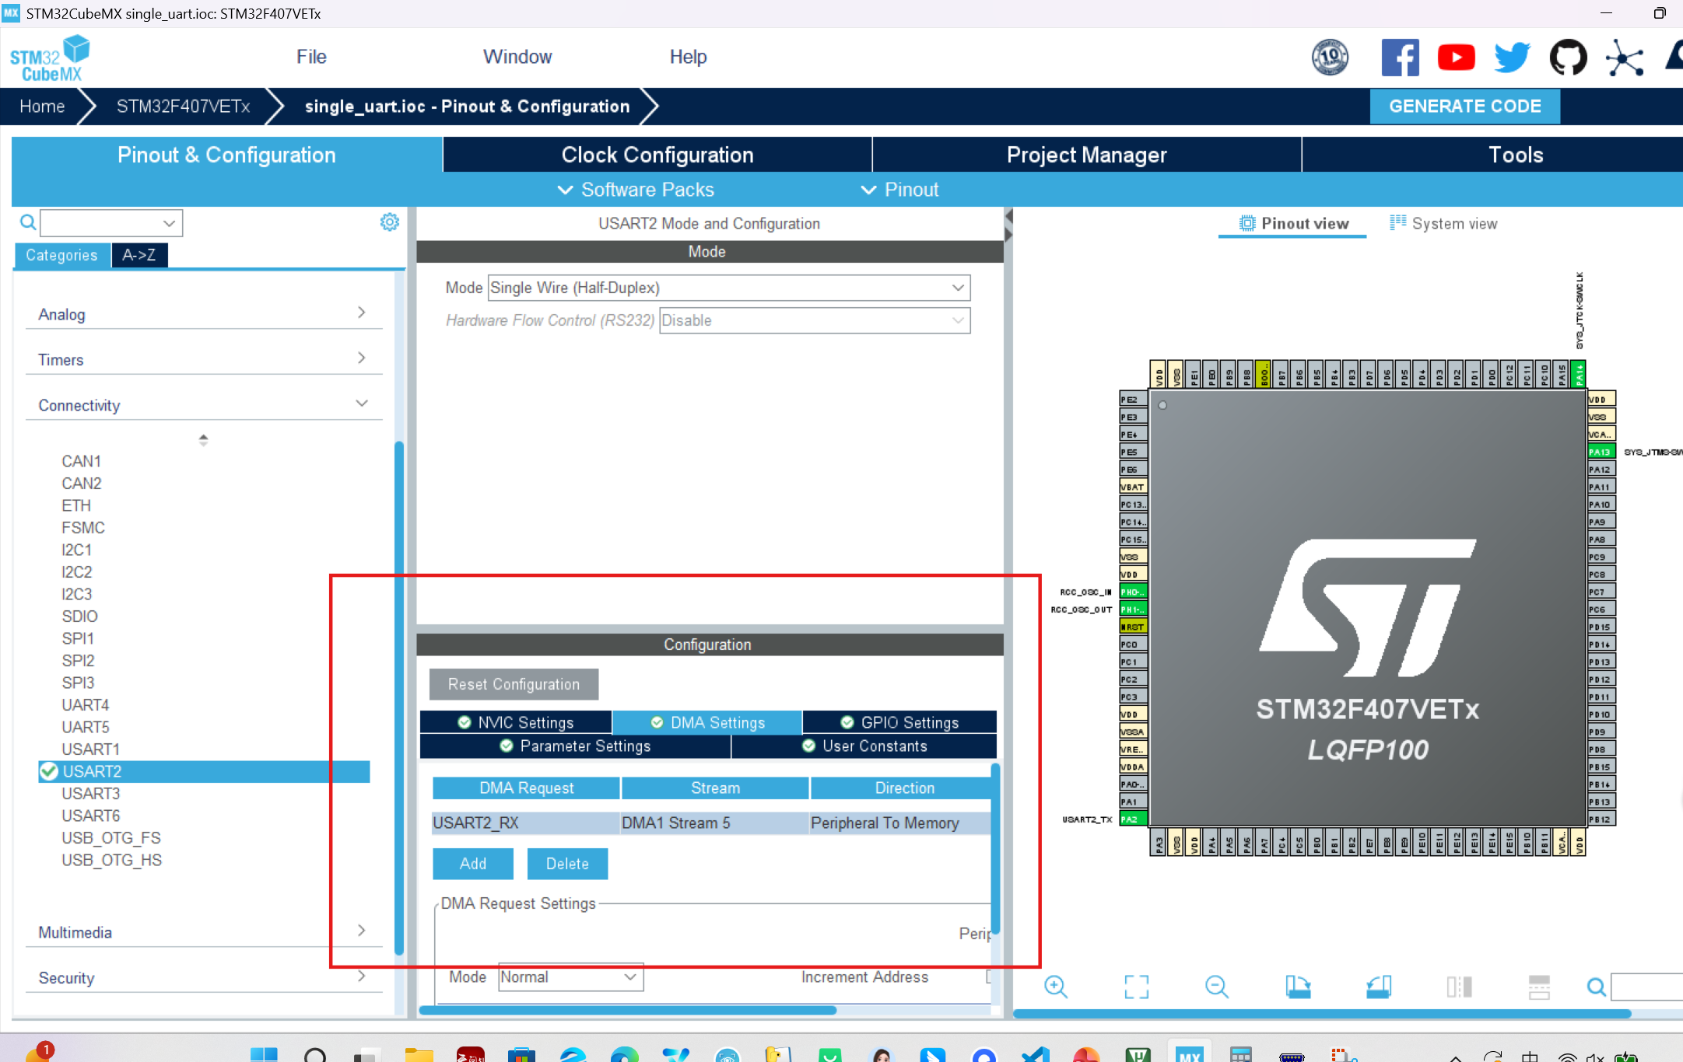Open the USART2 Mode dropdown
Screen dimensions: 1683x1062
728,288
